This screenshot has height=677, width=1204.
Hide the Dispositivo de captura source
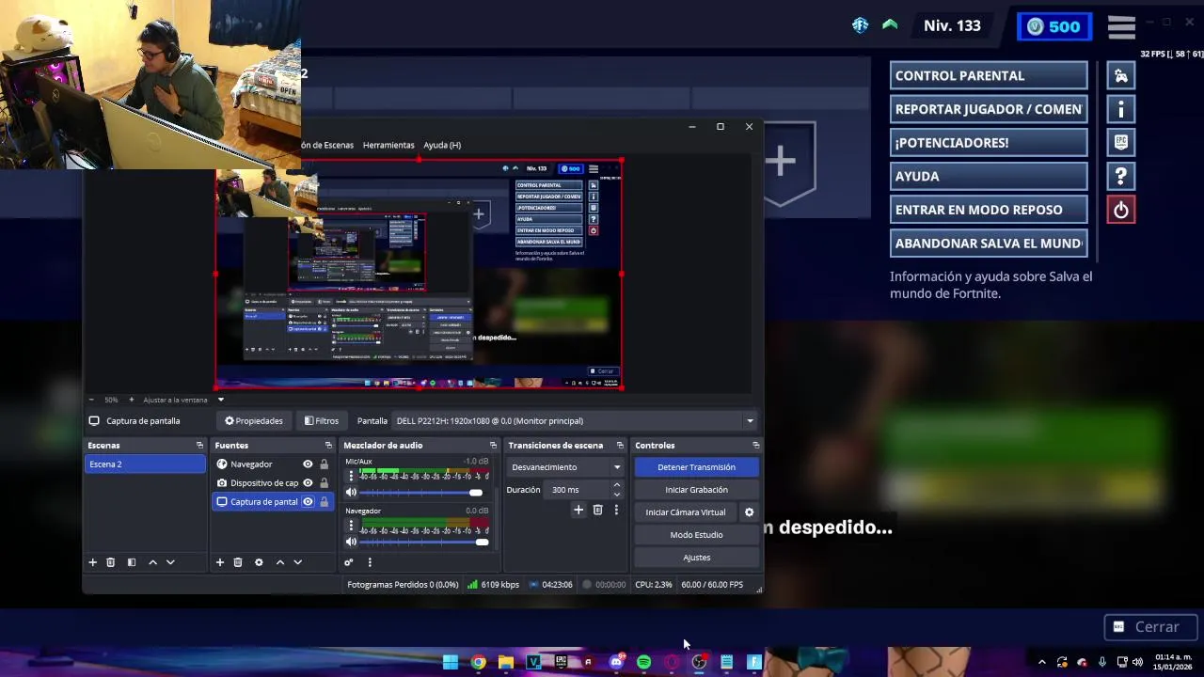pos(308,482)
